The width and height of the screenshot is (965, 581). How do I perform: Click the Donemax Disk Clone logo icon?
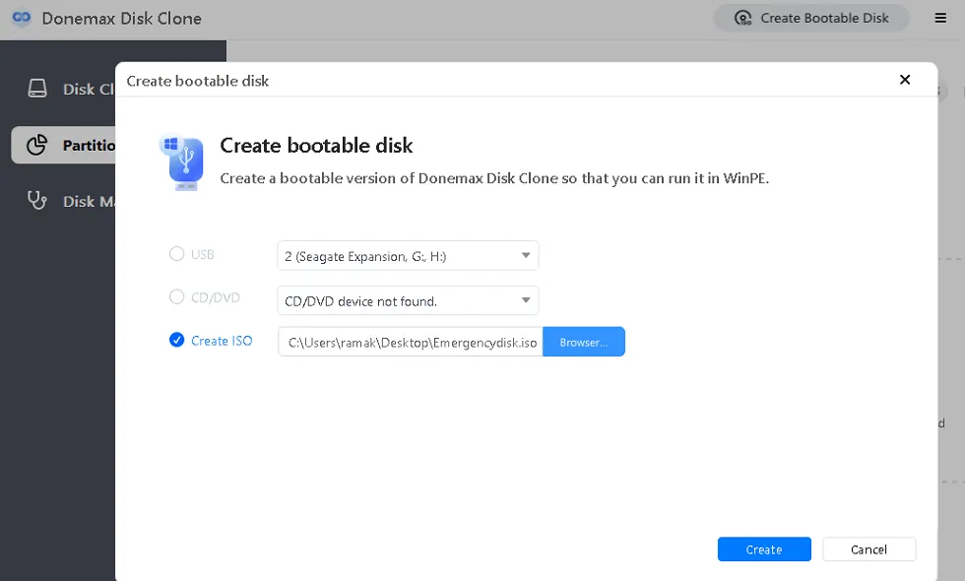pos(21,19)
